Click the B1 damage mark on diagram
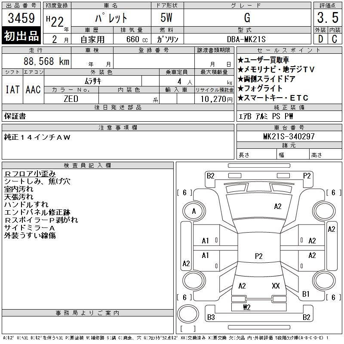Viewport: 344px width, 344px height. 306,294
